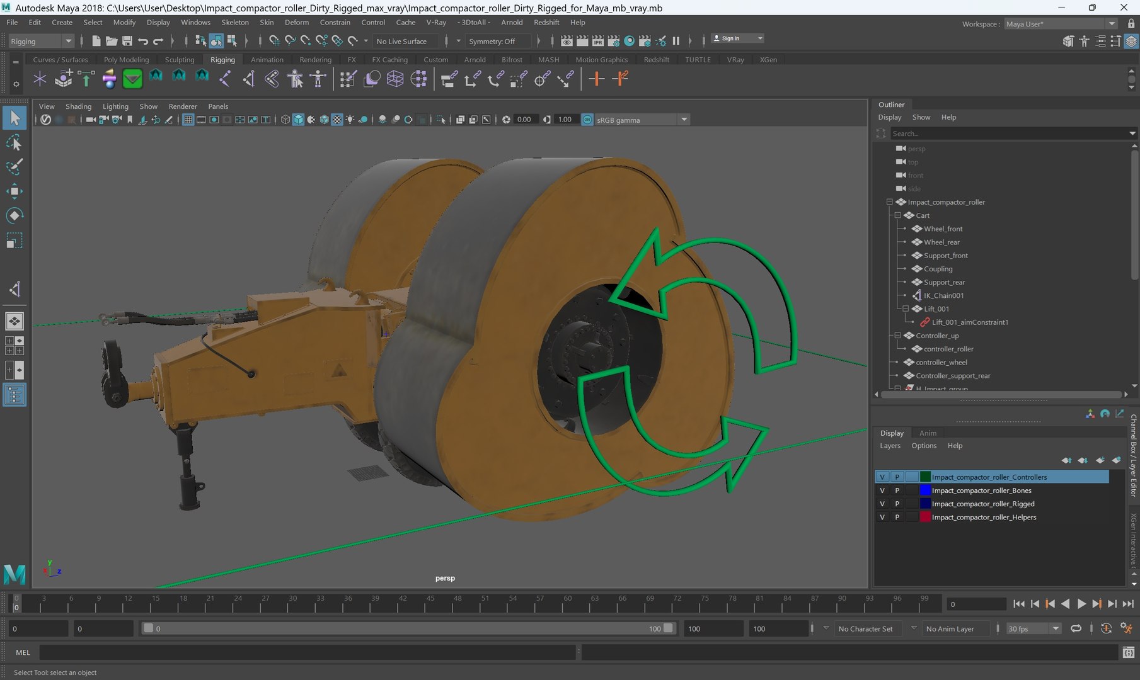Viewport: 1140px width, 680px height.
Task: Open the Skeleton menu
Action: tap(235, 22)
